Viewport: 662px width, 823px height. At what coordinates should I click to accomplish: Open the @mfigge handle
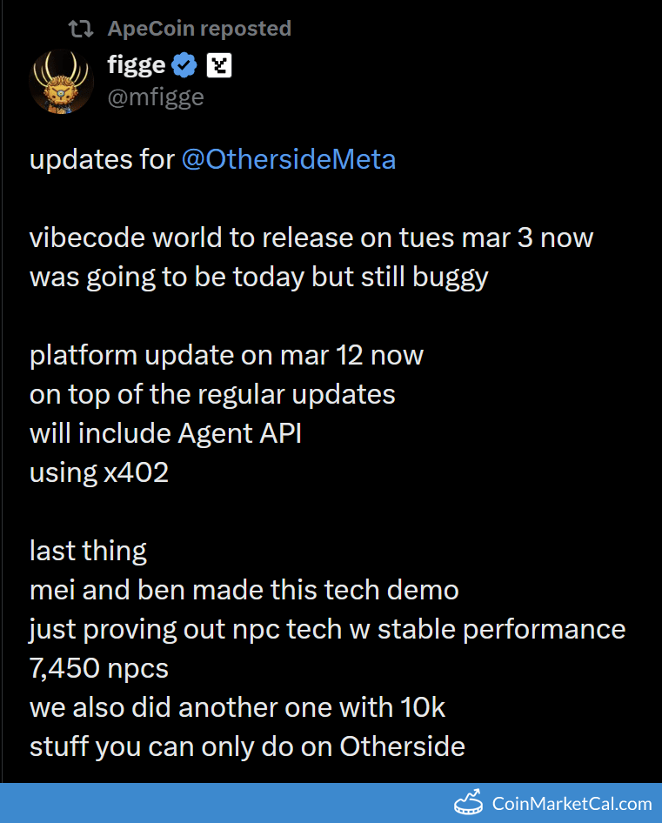(x=155, y=97)
